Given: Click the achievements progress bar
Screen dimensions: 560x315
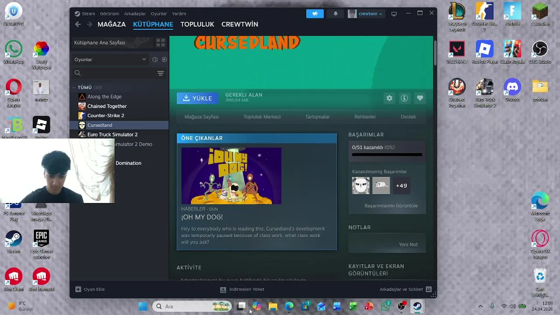Looking at the screenshot, I should coord(387,154).
